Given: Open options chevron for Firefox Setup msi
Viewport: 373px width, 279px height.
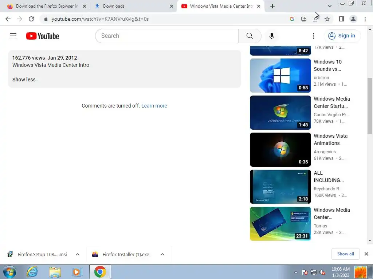Looking at the screenshot, I should click(78, 254).
